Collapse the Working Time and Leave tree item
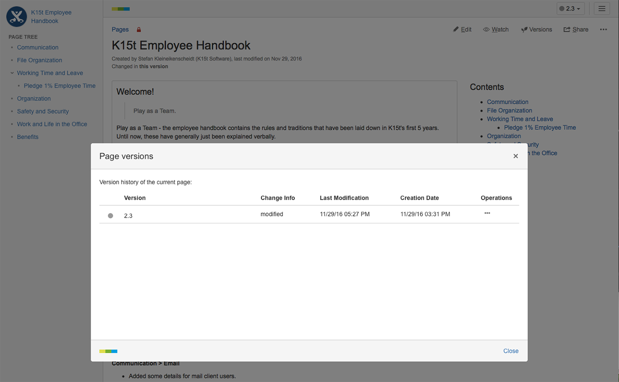619x382 pixels. point(12,73)
